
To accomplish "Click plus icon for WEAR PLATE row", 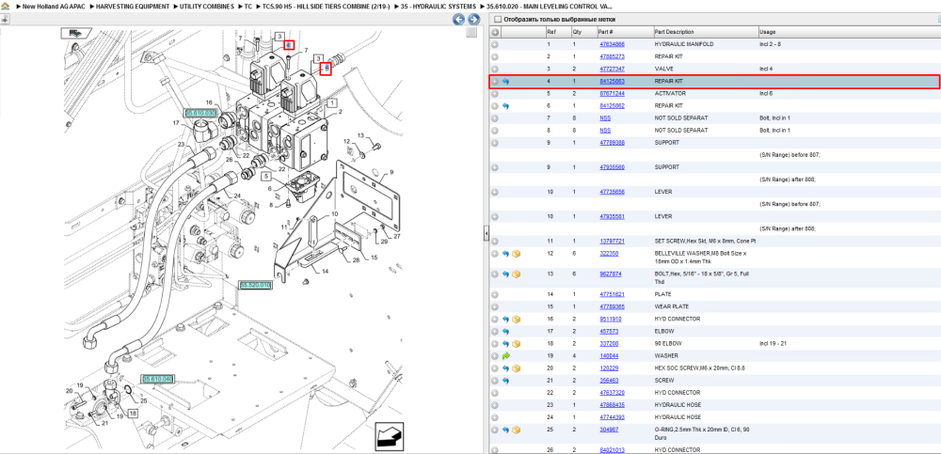I will tap(495, 306).
